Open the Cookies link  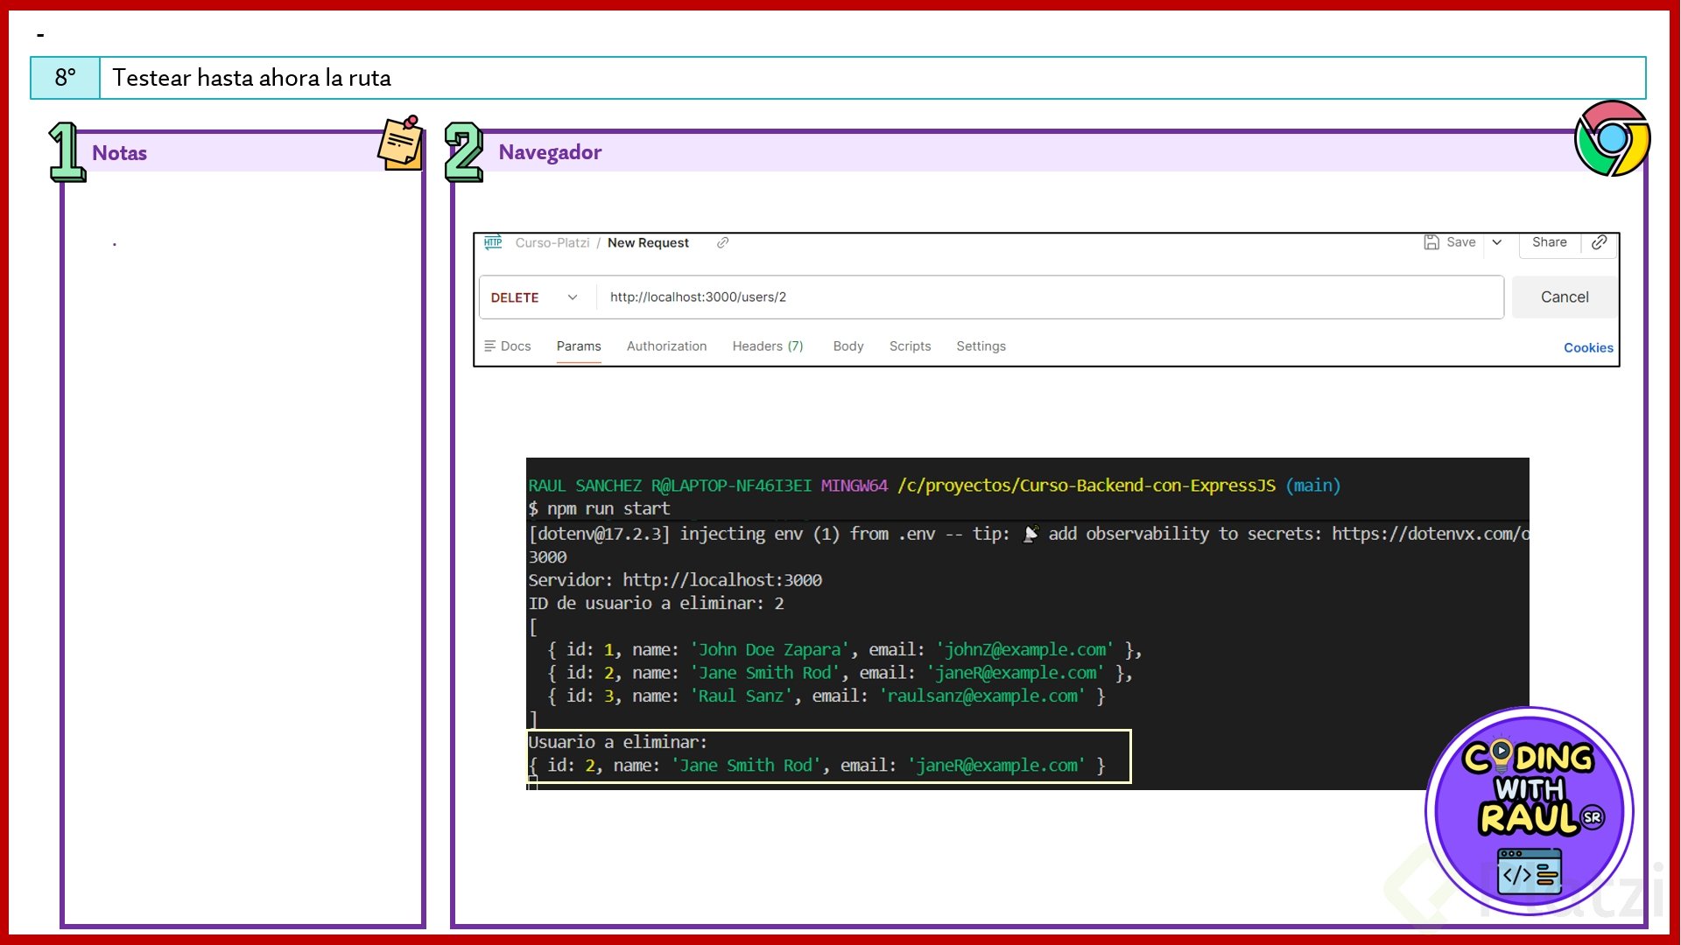(1587, 348)
